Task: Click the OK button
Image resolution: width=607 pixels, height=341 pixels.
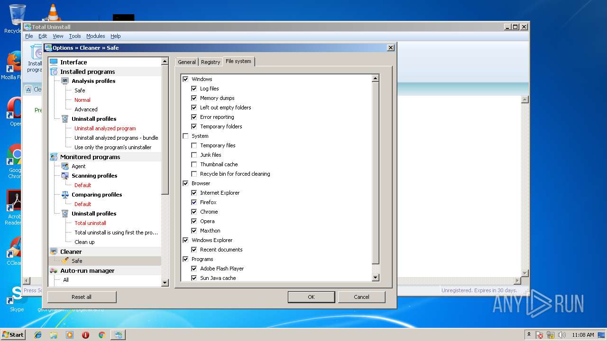Action: [311, 297]
